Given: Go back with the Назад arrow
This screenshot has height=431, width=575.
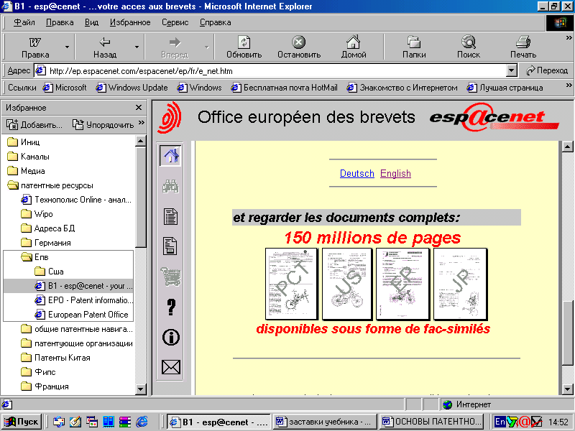Looking at the screenshot, I should coord(104,47).
